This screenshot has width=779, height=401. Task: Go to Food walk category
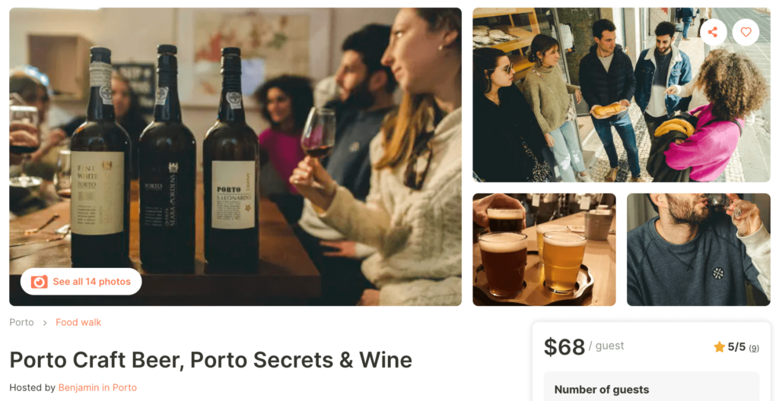(x=78, y=322)
